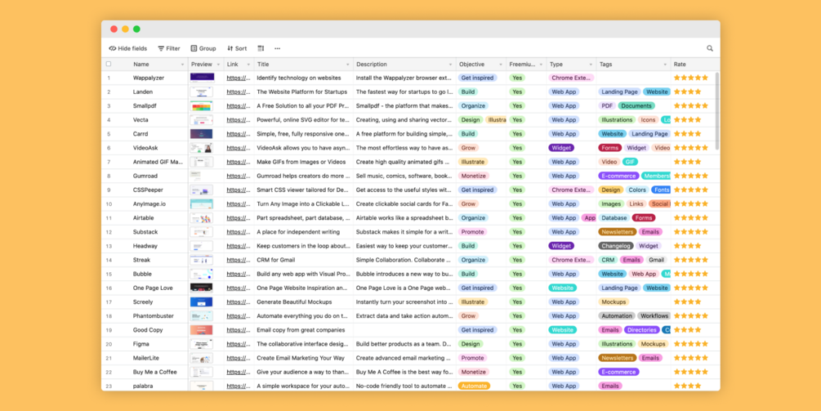
Task: Select the Name cell 'CSSPeeper'
Action: [x=148, y=190]
